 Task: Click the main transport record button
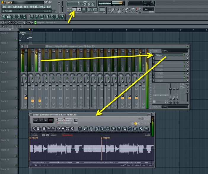coord(84,9)
